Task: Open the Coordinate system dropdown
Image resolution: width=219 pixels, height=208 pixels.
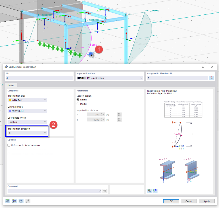Action: click(45, 122)
